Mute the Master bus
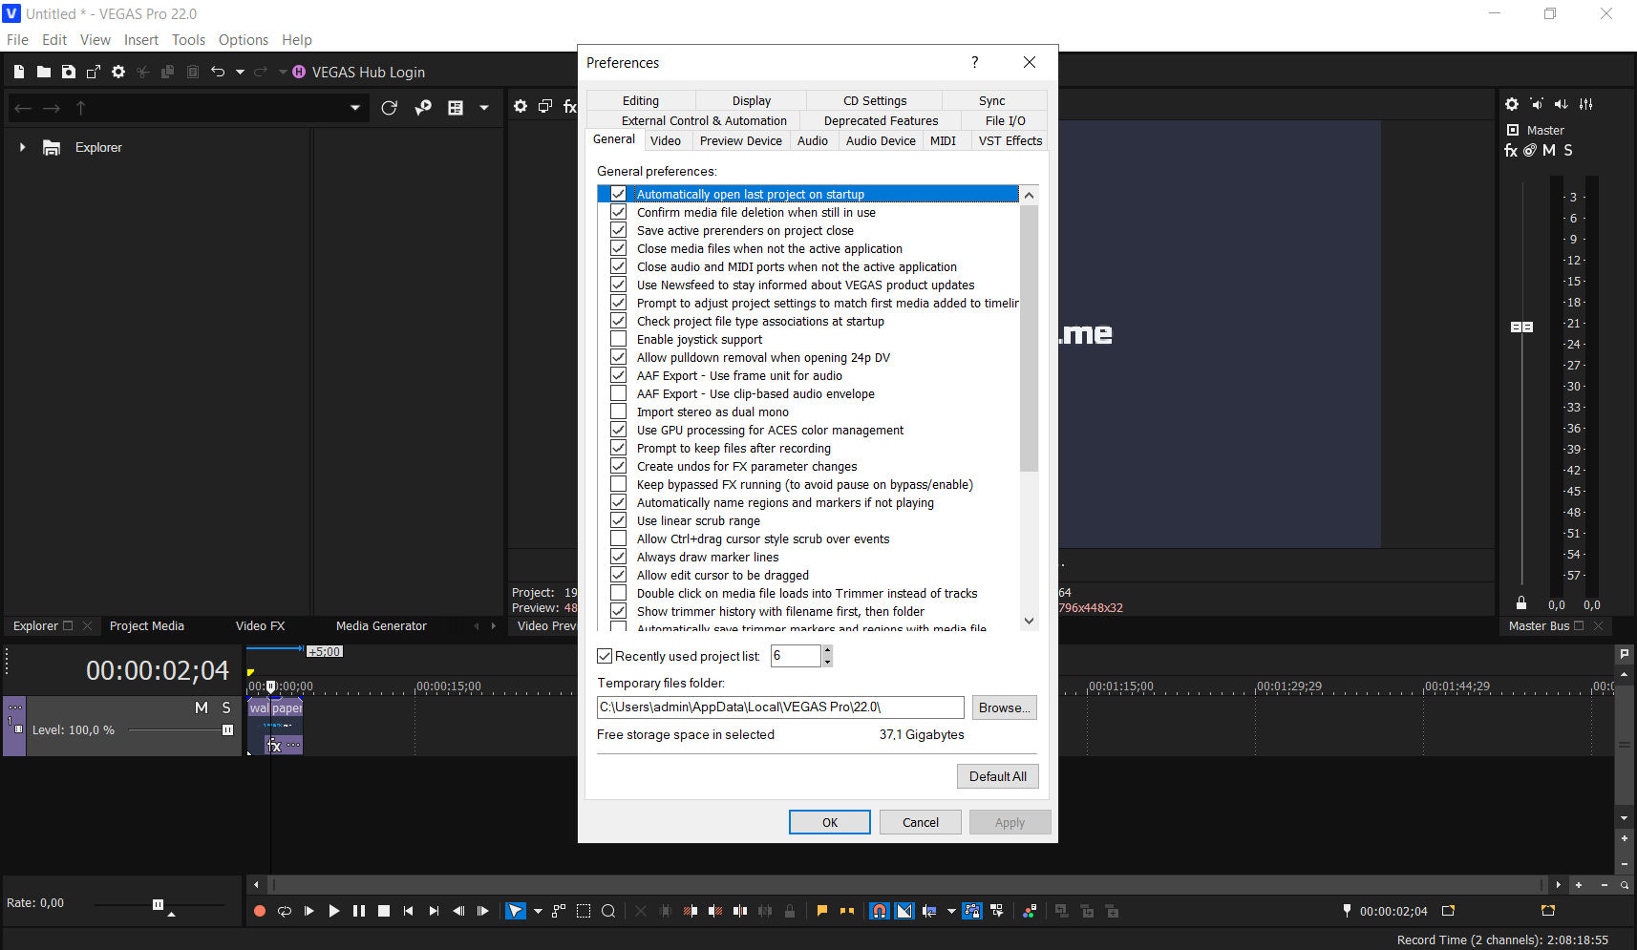This screenshot has width=1637, height=950. 1549,150
